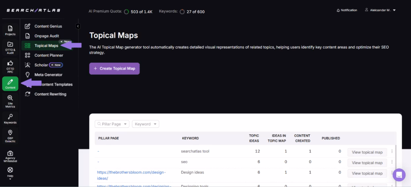Open the chat support bubble

pyautogui.click(x=399, y=175)
